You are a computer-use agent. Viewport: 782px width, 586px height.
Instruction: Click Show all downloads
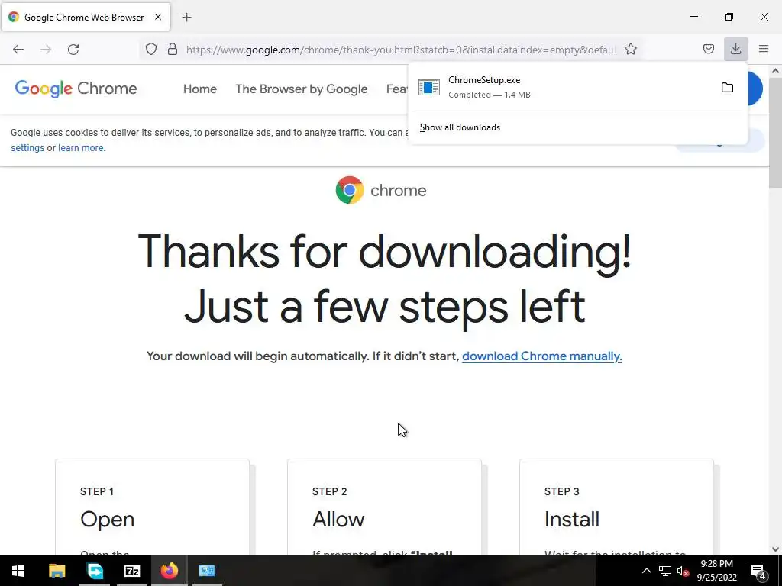click(460, 127)
